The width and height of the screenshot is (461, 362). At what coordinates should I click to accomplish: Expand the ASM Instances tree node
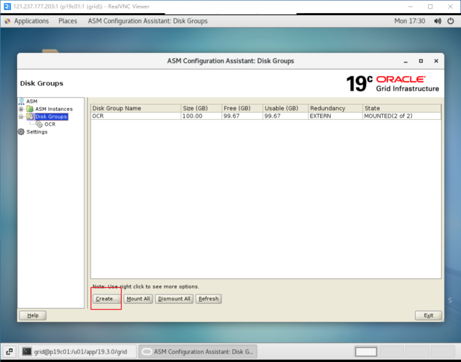tap(21, 109)
